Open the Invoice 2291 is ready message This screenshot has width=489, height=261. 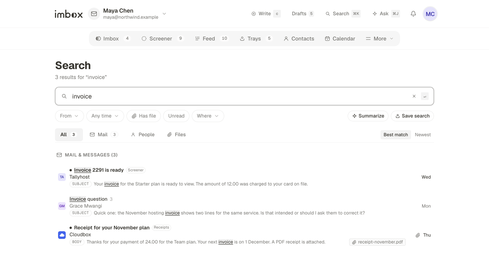[x=244, y=177]
